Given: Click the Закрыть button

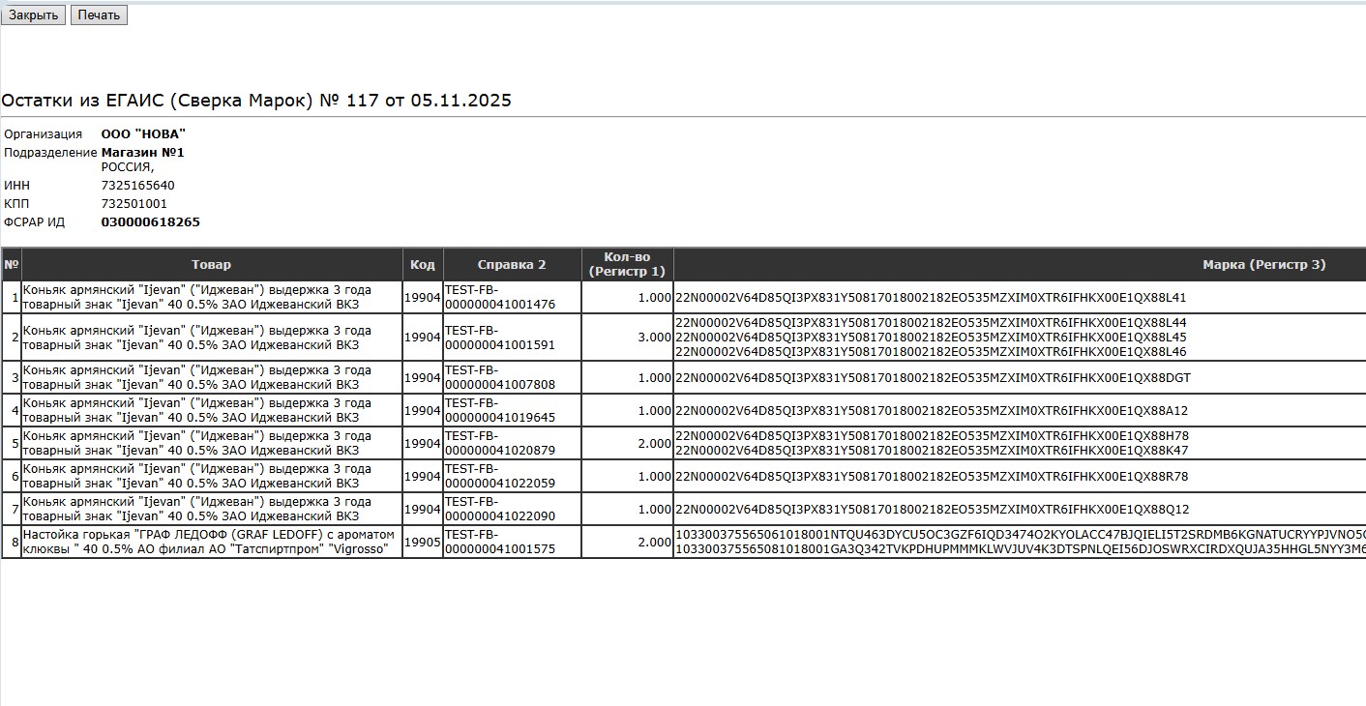Looking at the screenshot, I should pyautogui.click(x=33, y=15).
